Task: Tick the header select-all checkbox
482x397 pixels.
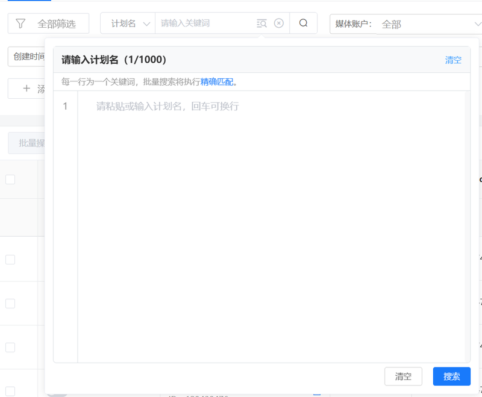Action: coord(10,179)
